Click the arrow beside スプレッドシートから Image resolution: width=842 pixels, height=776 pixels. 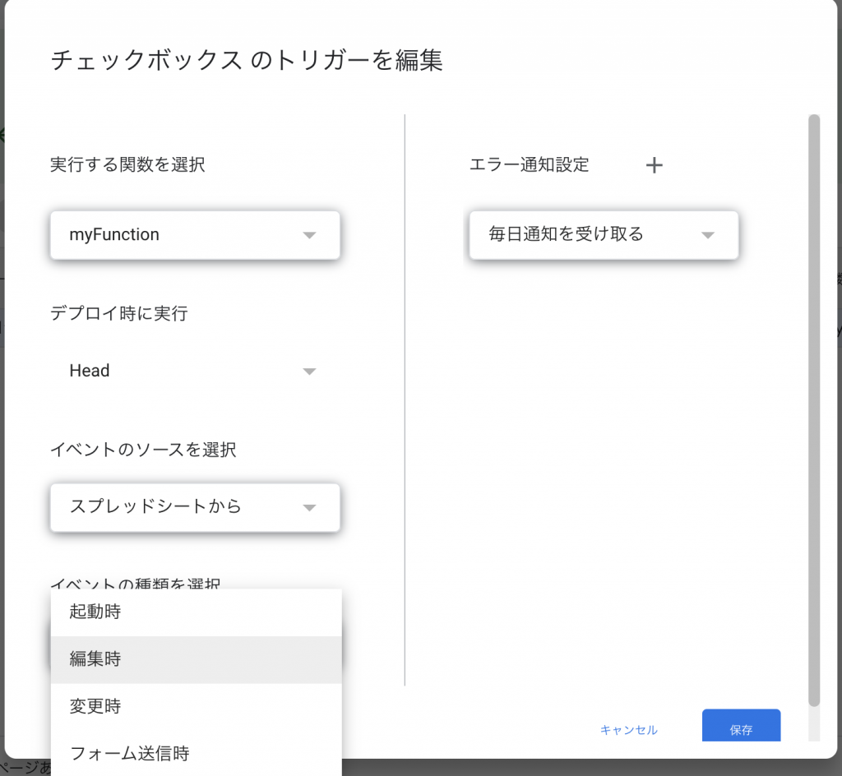[x=309, y=508]
